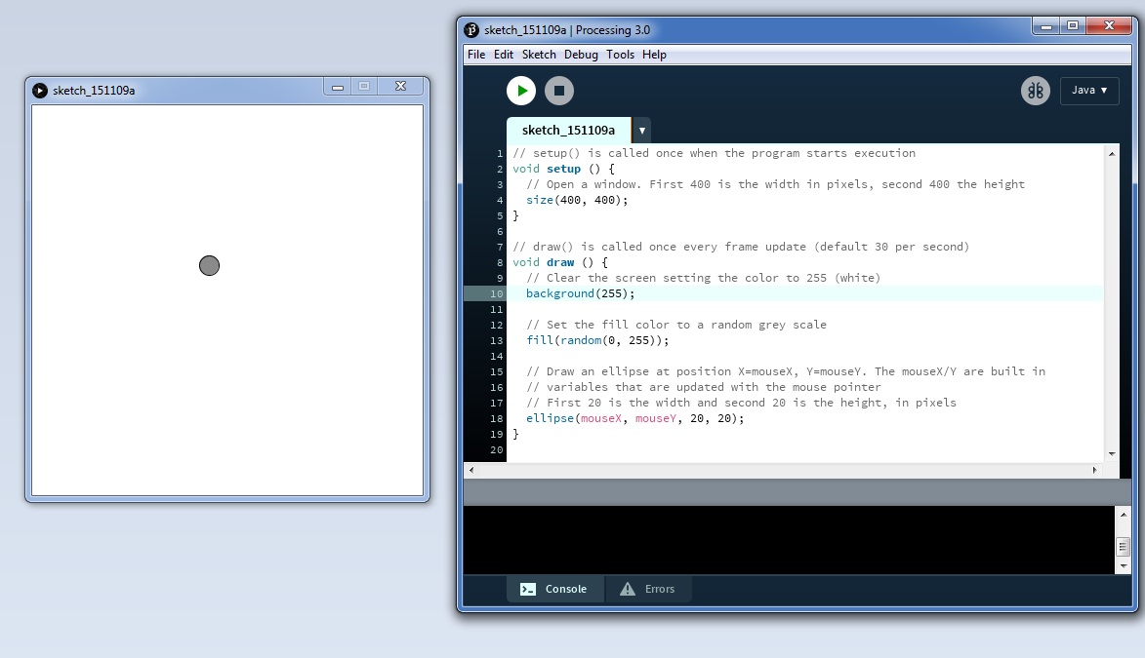
Task: Click the editor horizontal scrollbar left arrow
Action: [471, 471]
